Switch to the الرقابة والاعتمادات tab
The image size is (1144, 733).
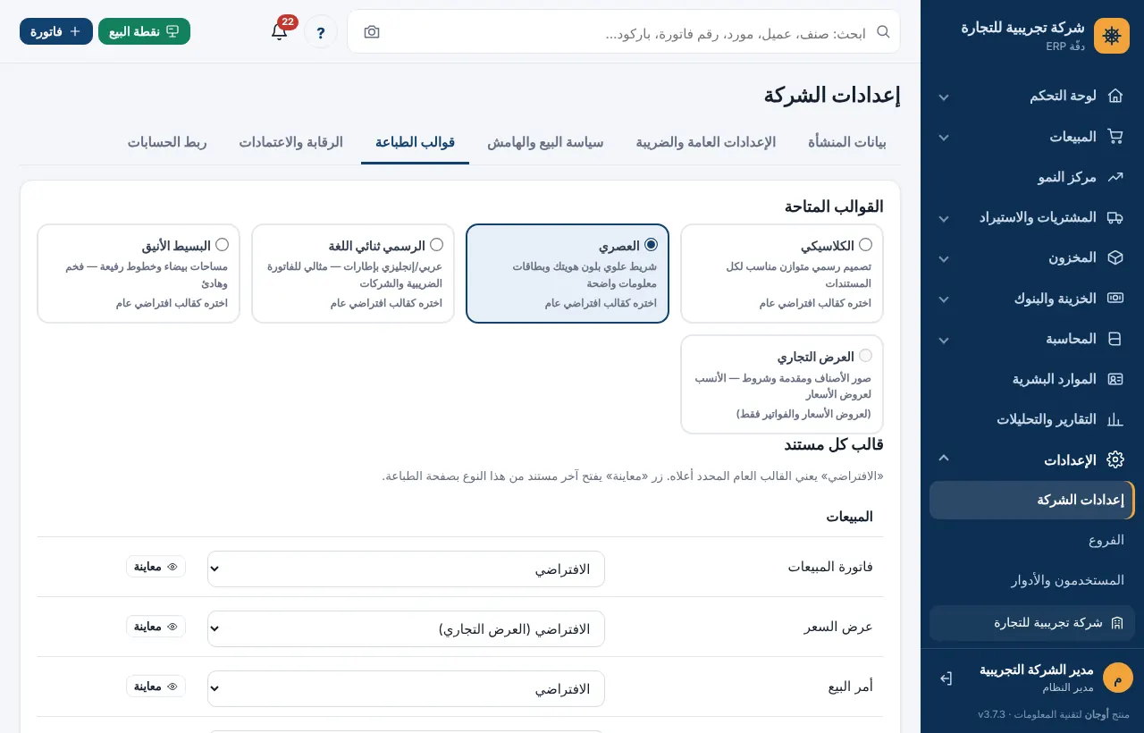pos(290,142)
